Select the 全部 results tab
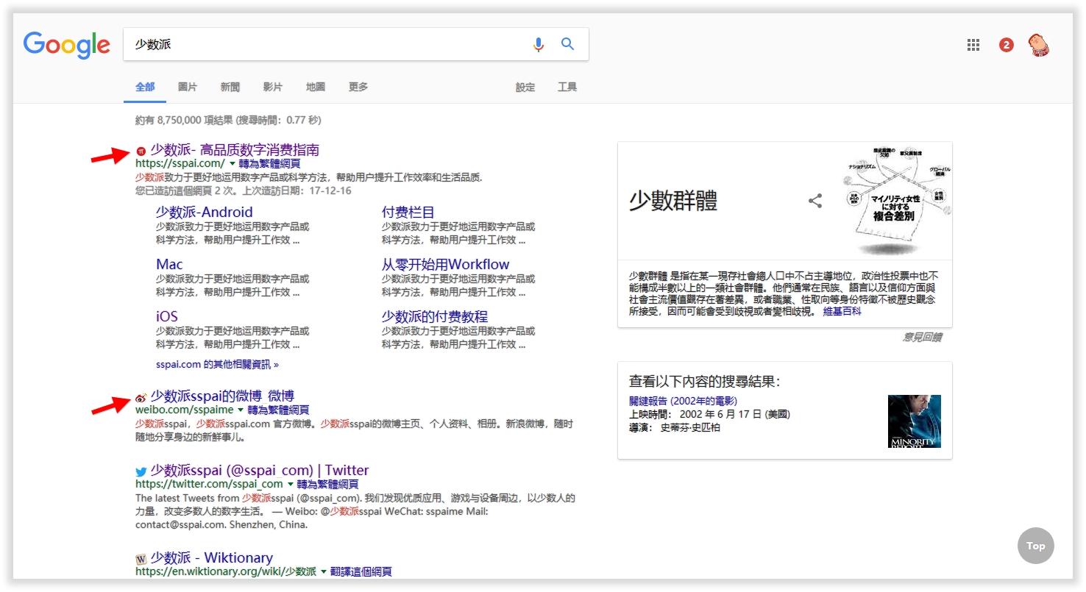 (145, 87)
